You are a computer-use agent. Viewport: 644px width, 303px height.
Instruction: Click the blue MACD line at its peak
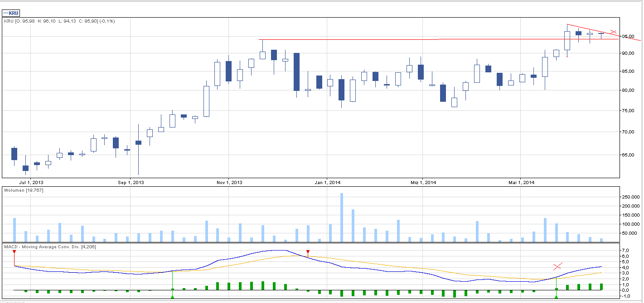pyautogui.click(x=276, y=250)
